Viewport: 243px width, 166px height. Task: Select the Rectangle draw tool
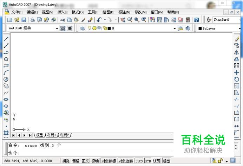pos(6,66)
